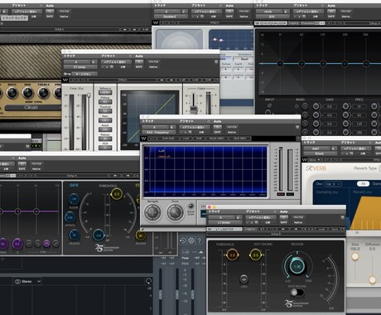This screenshot has height=315, width=381.
Task: Click band 3 node on Q10 blue EQ line
Action: [323, 64]
